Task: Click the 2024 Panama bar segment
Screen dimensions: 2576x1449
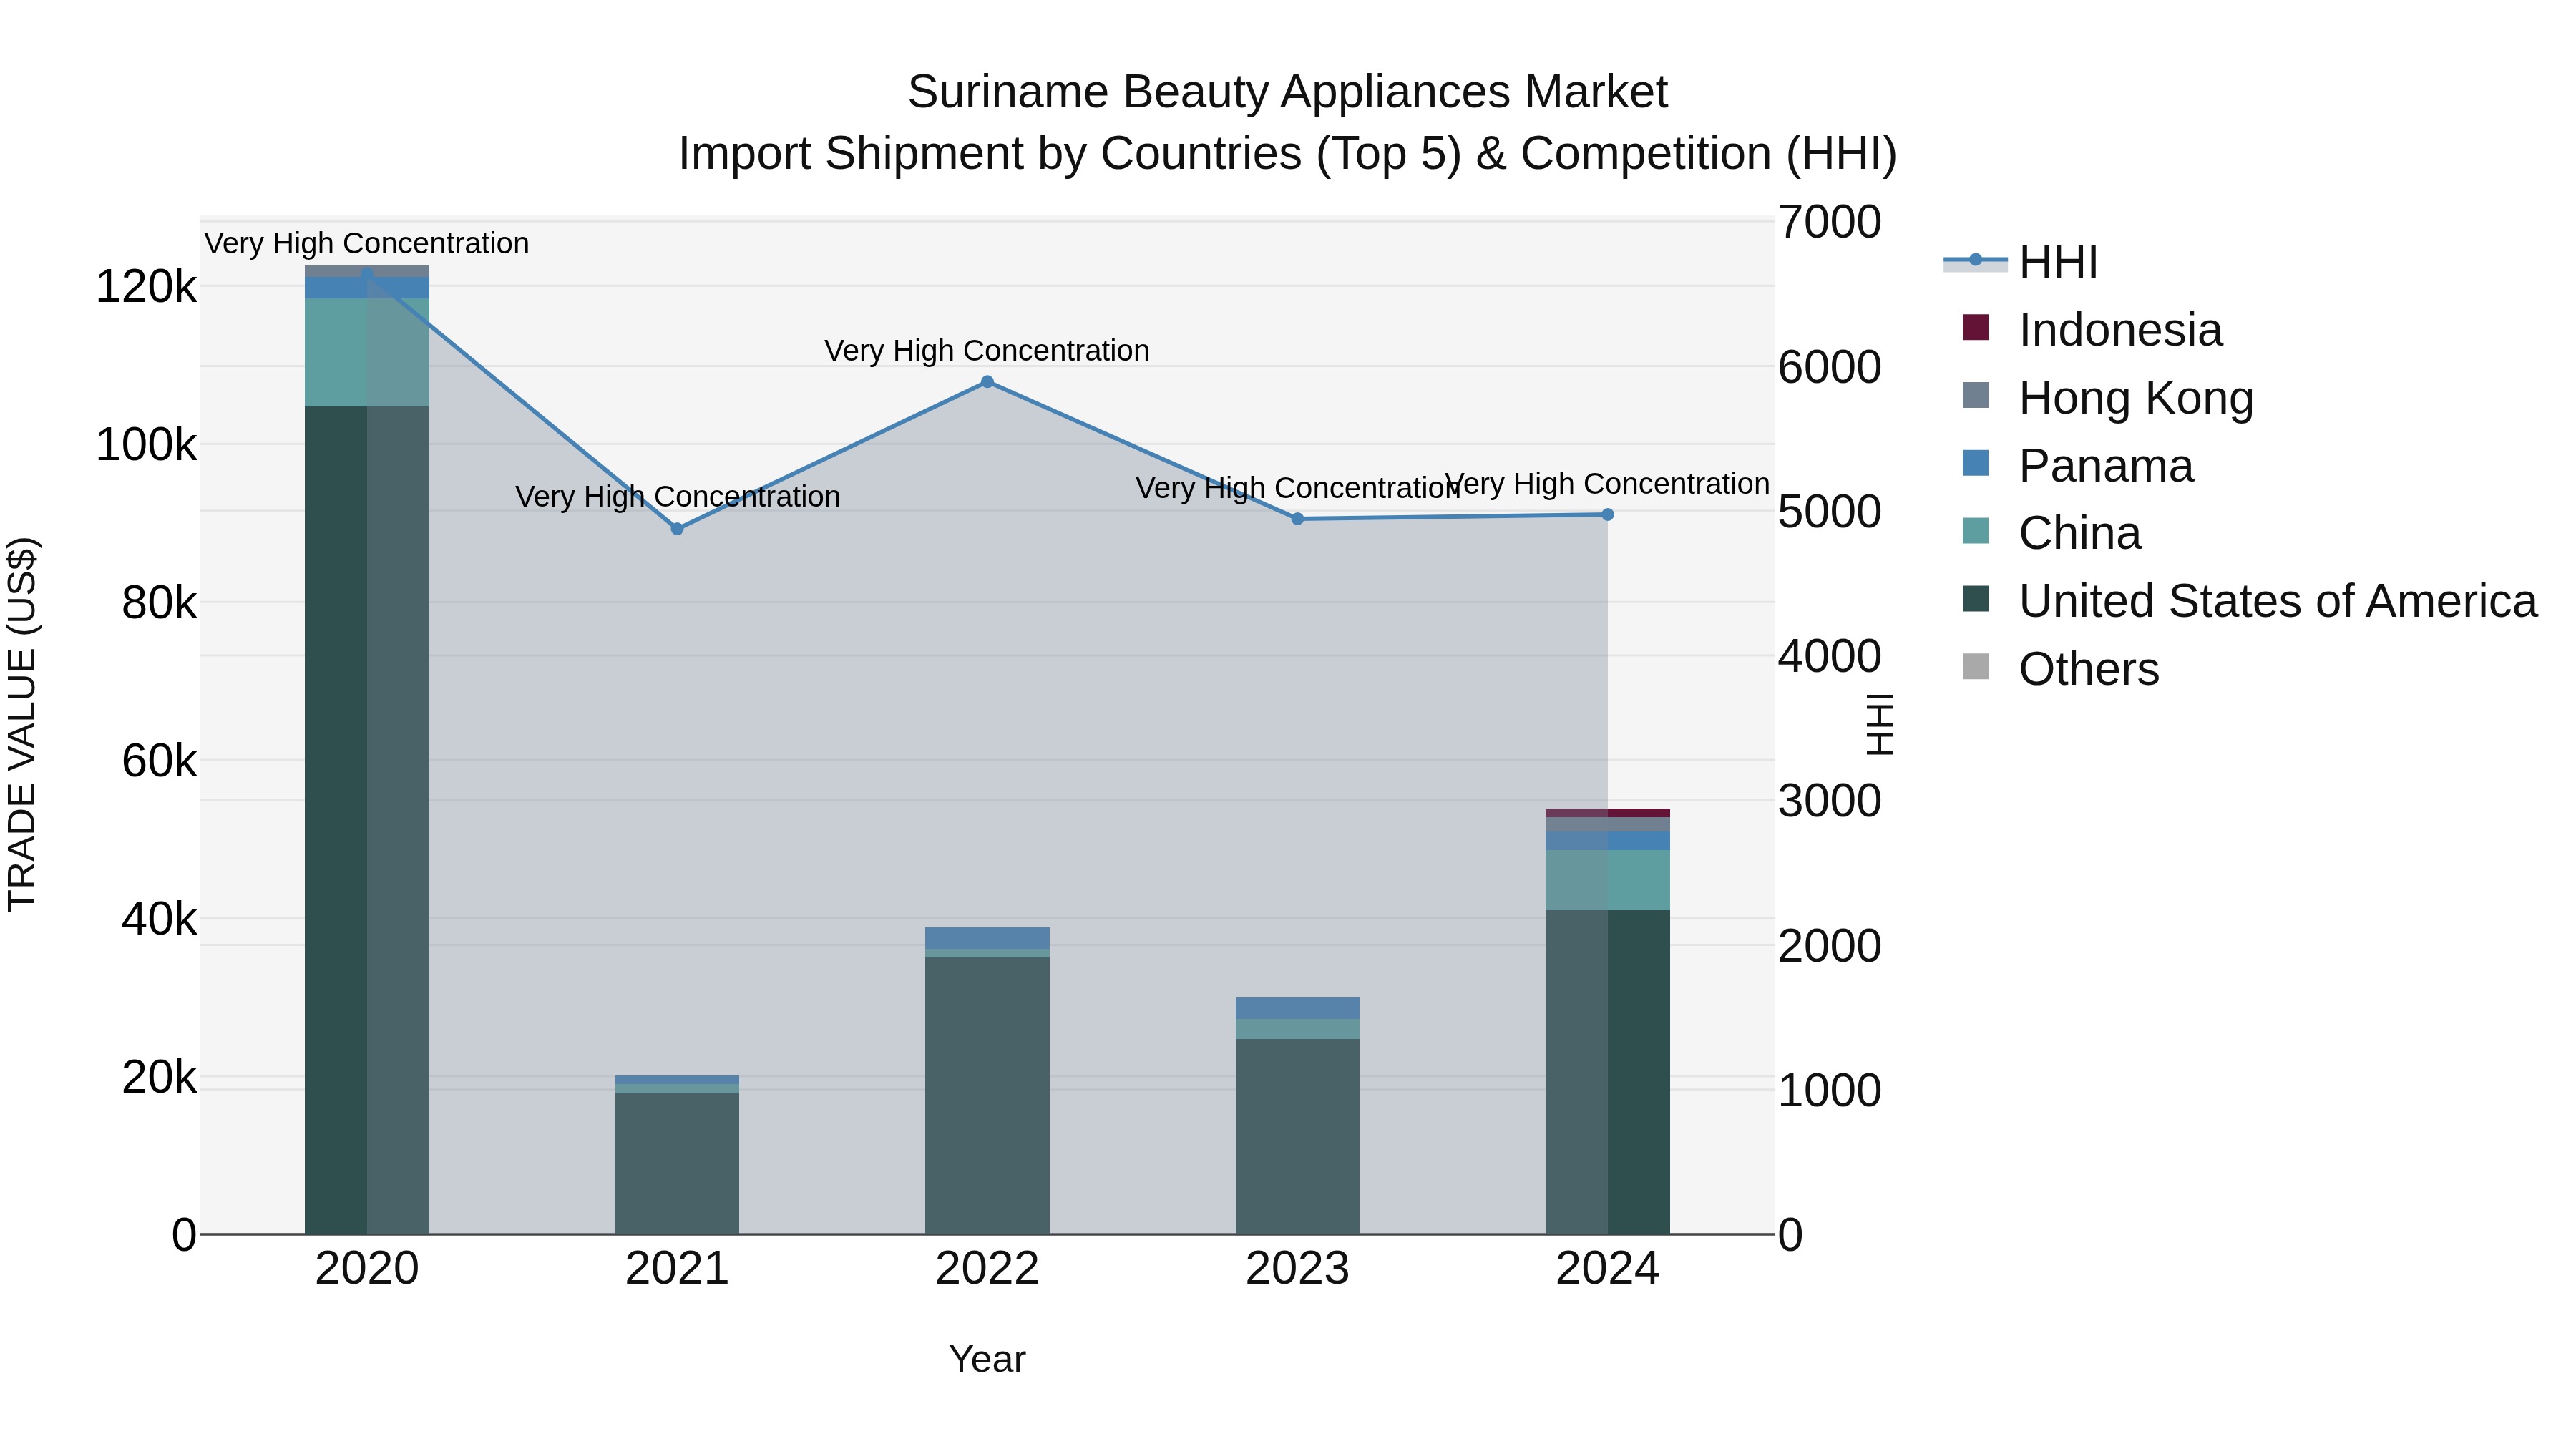Action: (x=1607, y=841)
